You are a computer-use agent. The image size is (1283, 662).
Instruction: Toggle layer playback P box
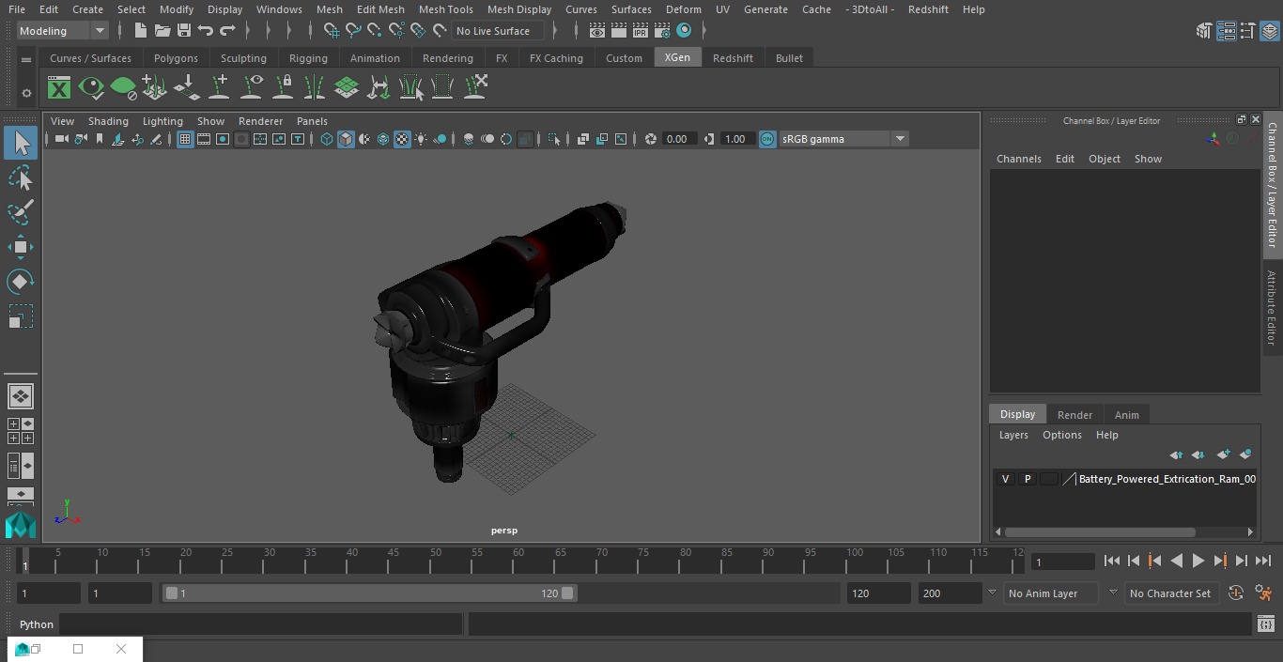1027,479
